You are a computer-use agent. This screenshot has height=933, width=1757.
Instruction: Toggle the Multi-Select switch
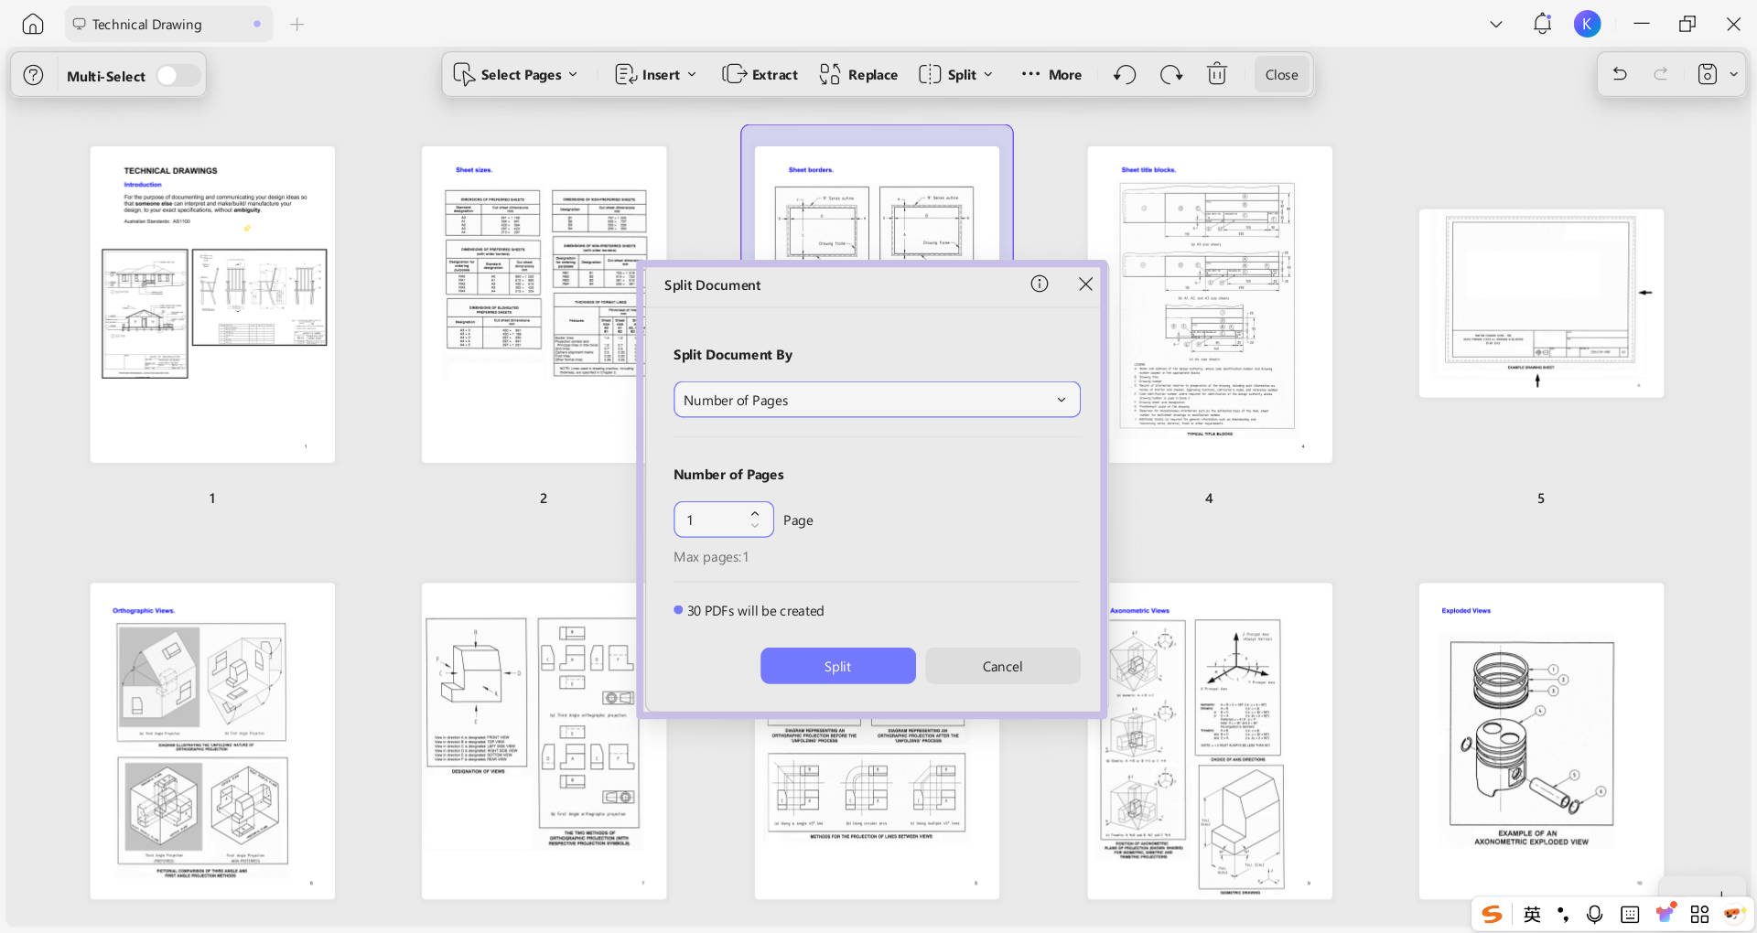pos(178,76)
